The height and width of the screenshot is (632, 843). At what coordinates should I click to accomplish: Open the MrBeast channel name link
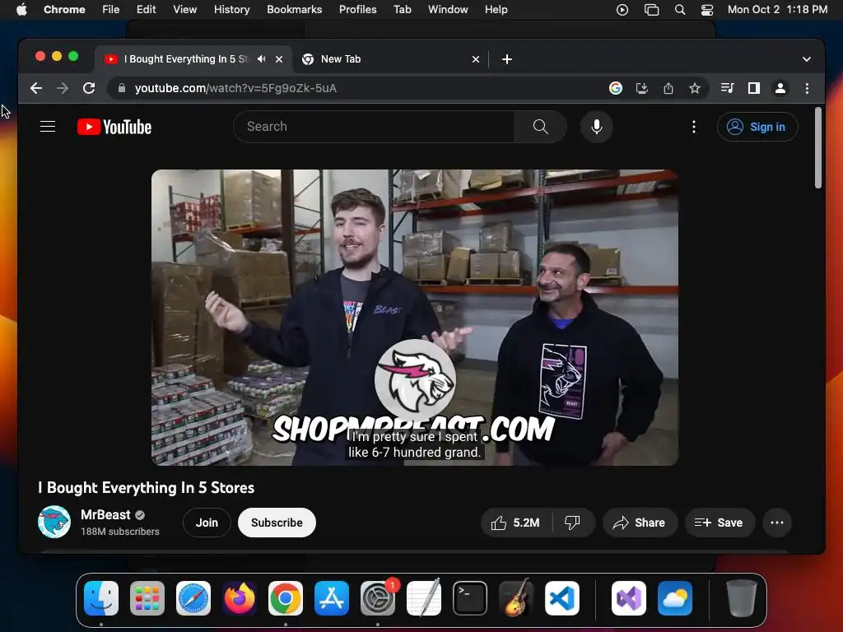105,515
